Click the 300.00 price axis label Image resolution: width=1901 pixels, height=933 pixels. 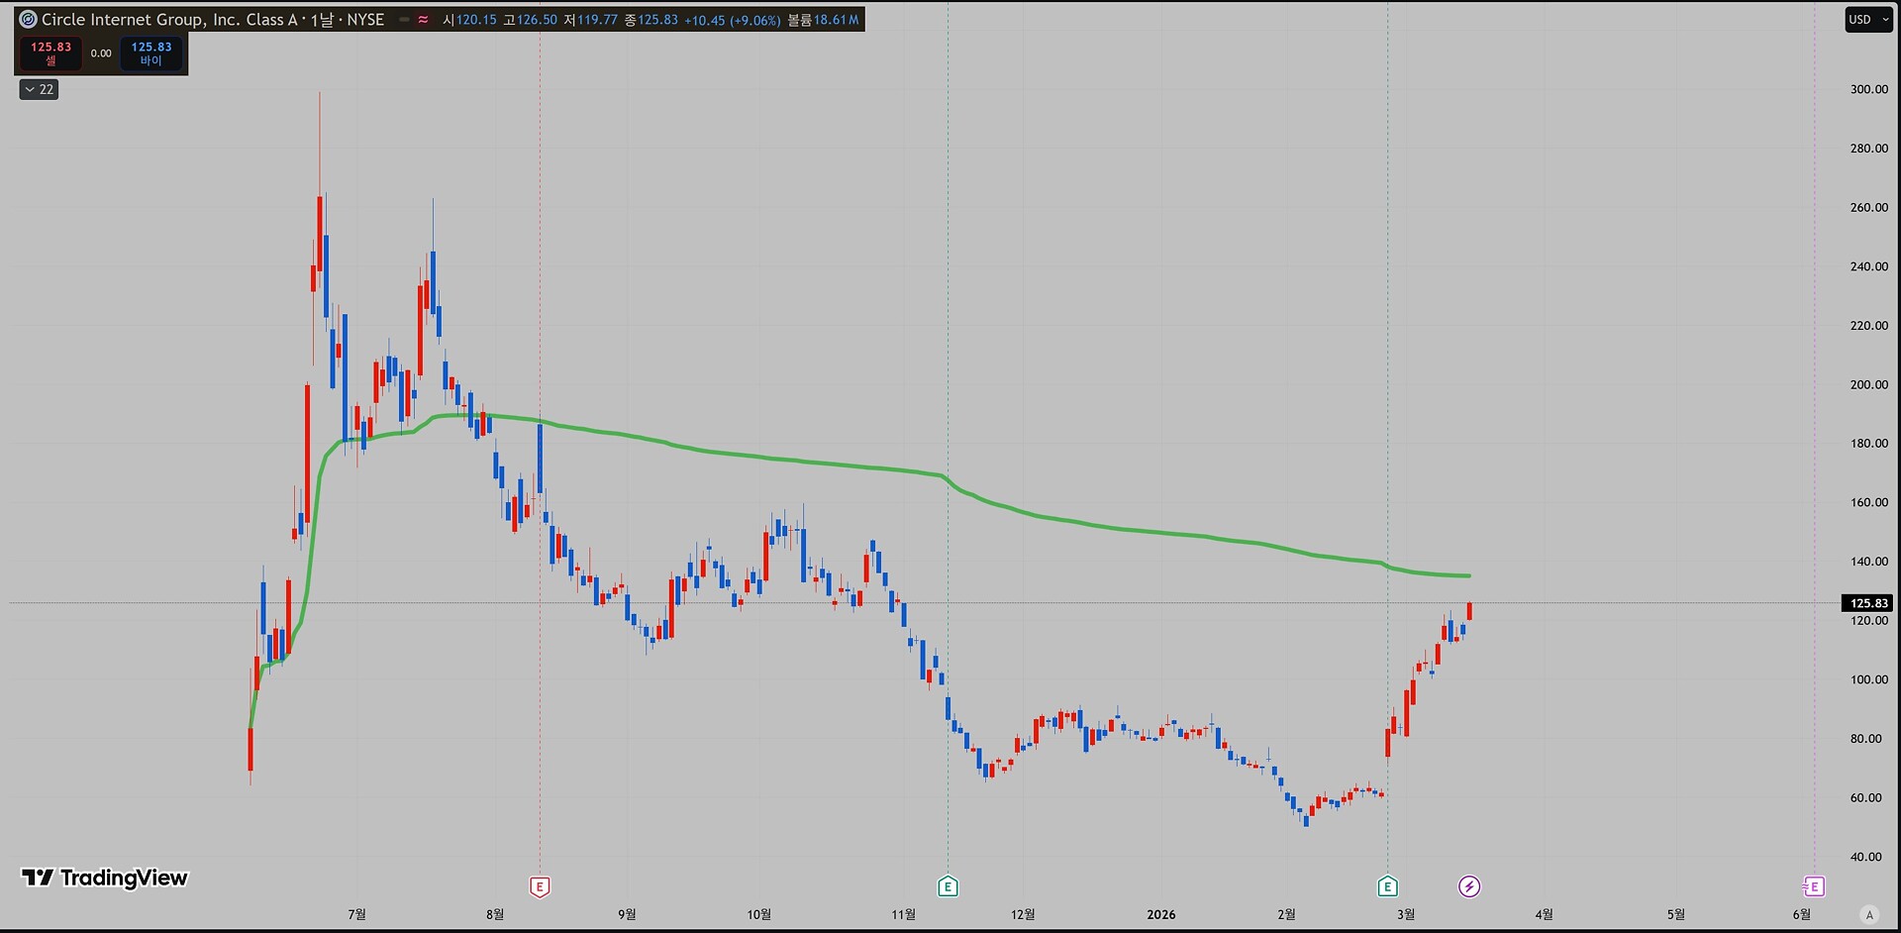point(1868,89)
